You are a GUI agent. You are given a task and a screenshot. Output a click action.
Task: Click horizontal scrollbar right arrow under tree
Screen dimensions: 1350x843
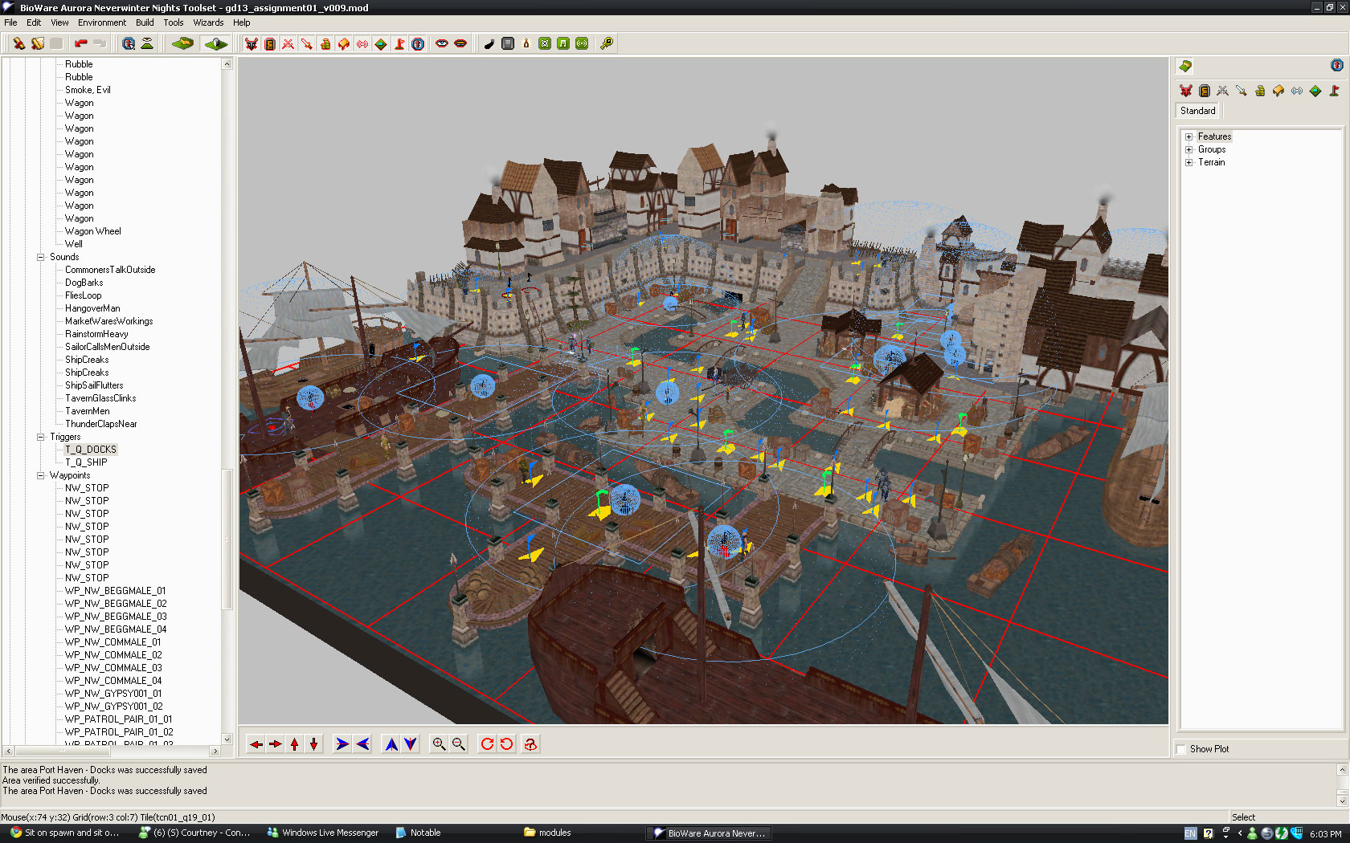215,751
